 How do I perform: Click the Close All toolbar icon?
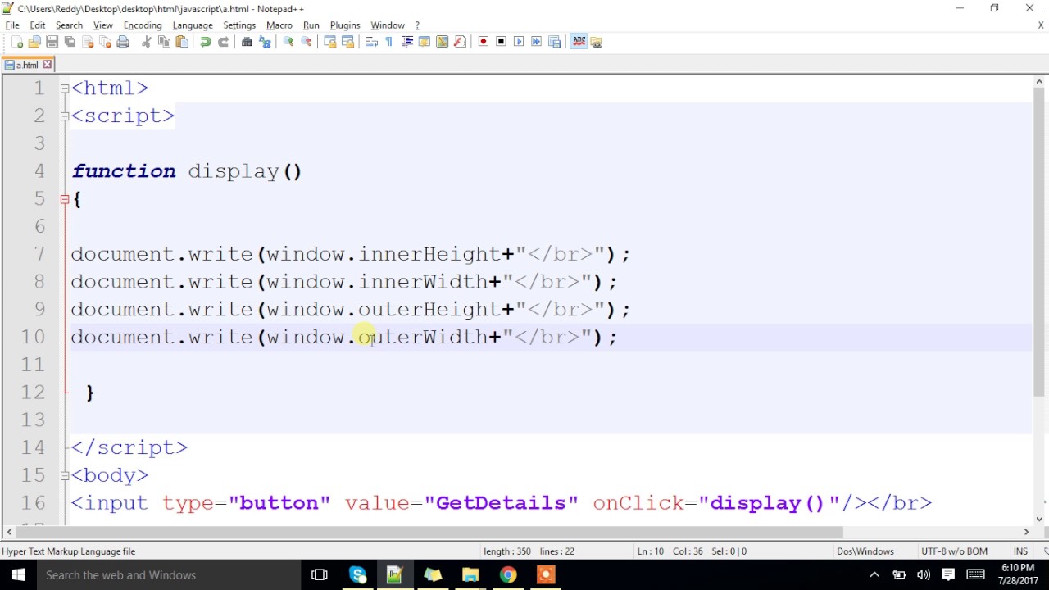point(105,42)
